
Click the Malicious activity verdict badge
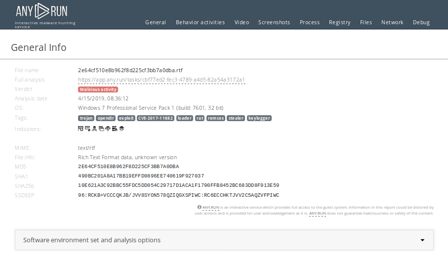(x=98, y=89)
